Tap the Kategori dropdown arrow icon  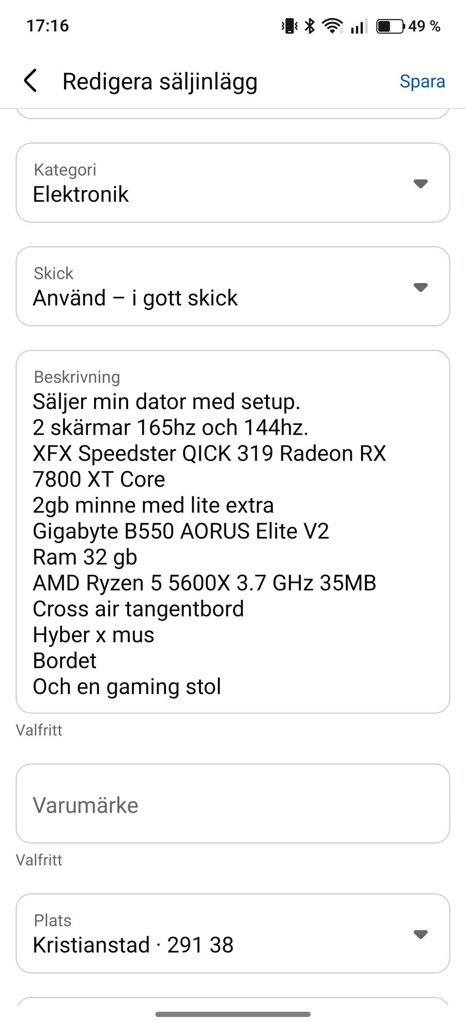[x=420, y=184]
